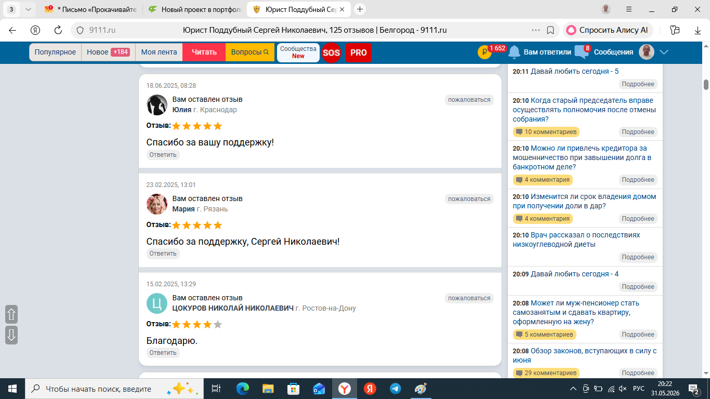Report Мария's review via пожаловаться

(469, 199)
